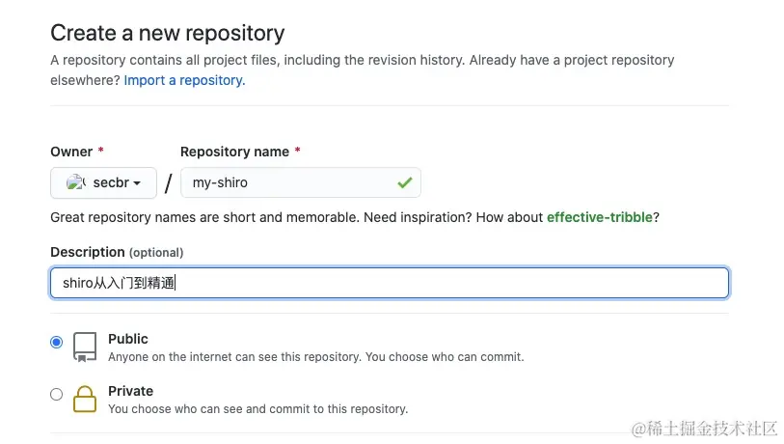Image resolution: width=784 pixels, height=444 pixels.
Task: Click the Create a new repository heading
Action: (167, 33)
